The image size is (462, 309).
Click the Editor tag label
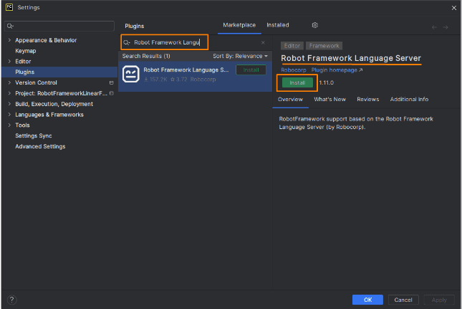292,46
